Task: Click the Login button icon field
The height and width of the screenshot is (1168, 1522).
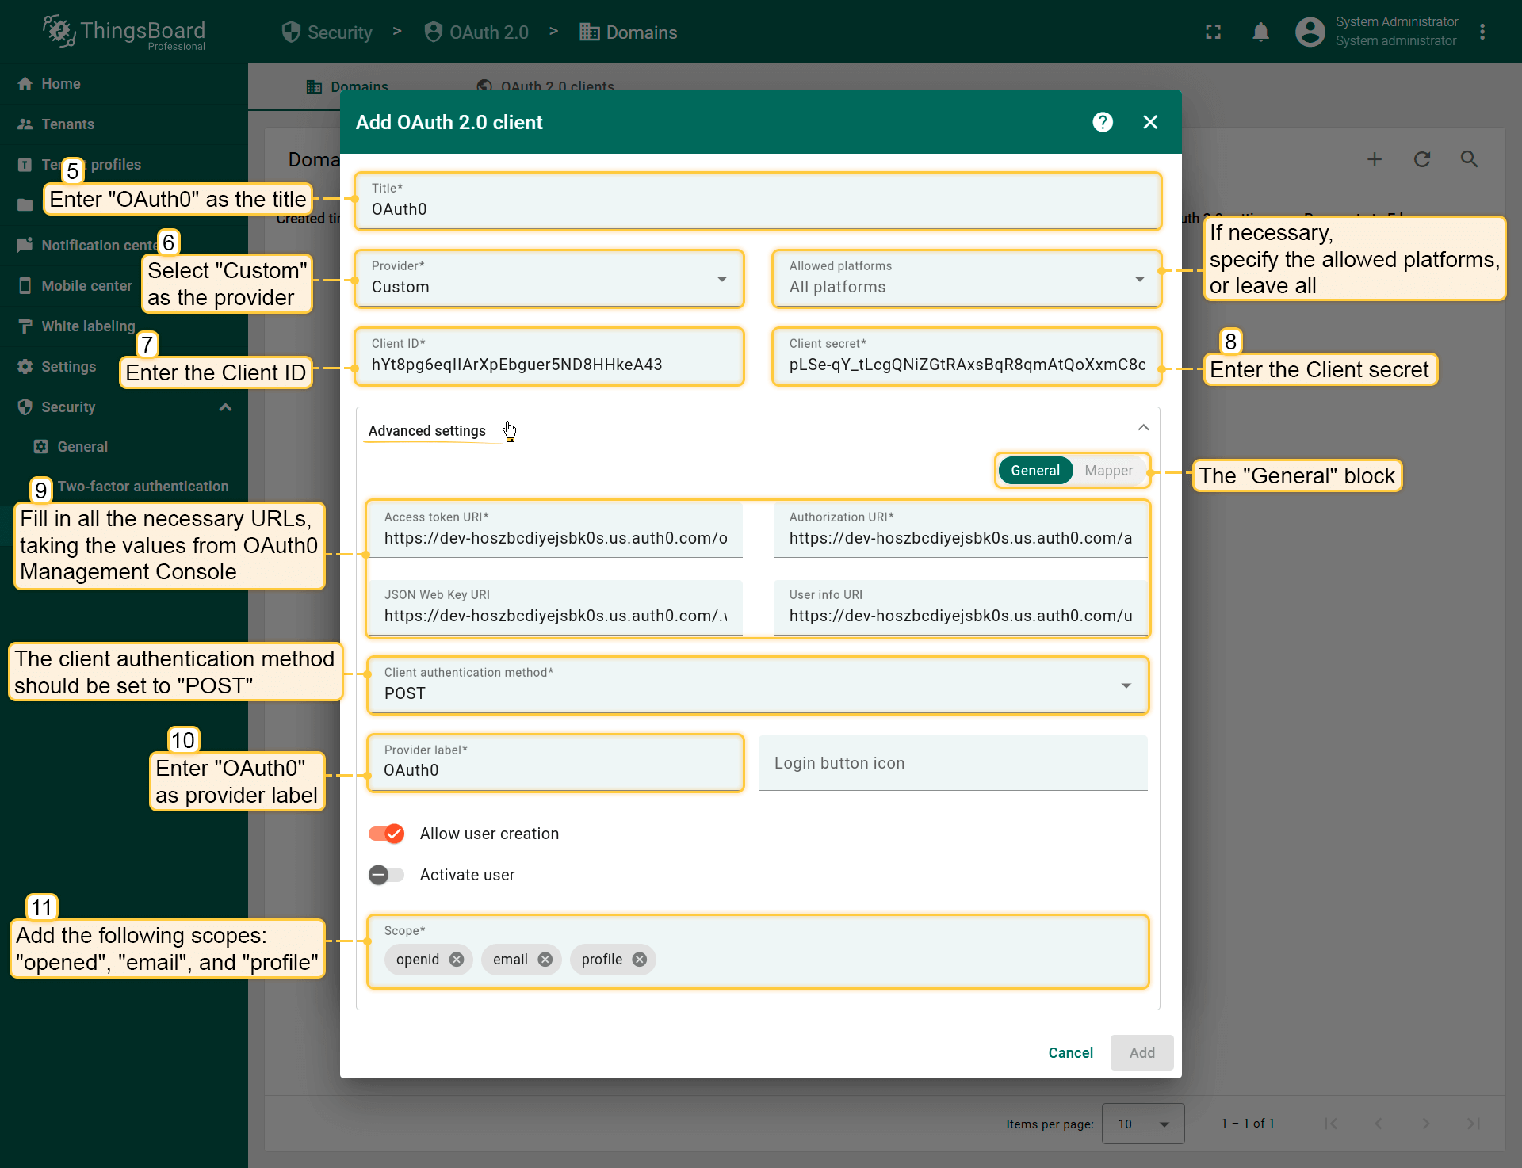Action: pyautogui.click(x=952, y=763)
